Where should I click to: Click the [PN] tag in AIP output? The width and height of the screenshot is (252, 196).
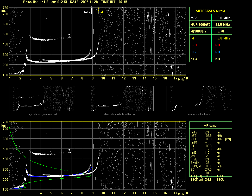pyautogui.click(x=228, y=139)
